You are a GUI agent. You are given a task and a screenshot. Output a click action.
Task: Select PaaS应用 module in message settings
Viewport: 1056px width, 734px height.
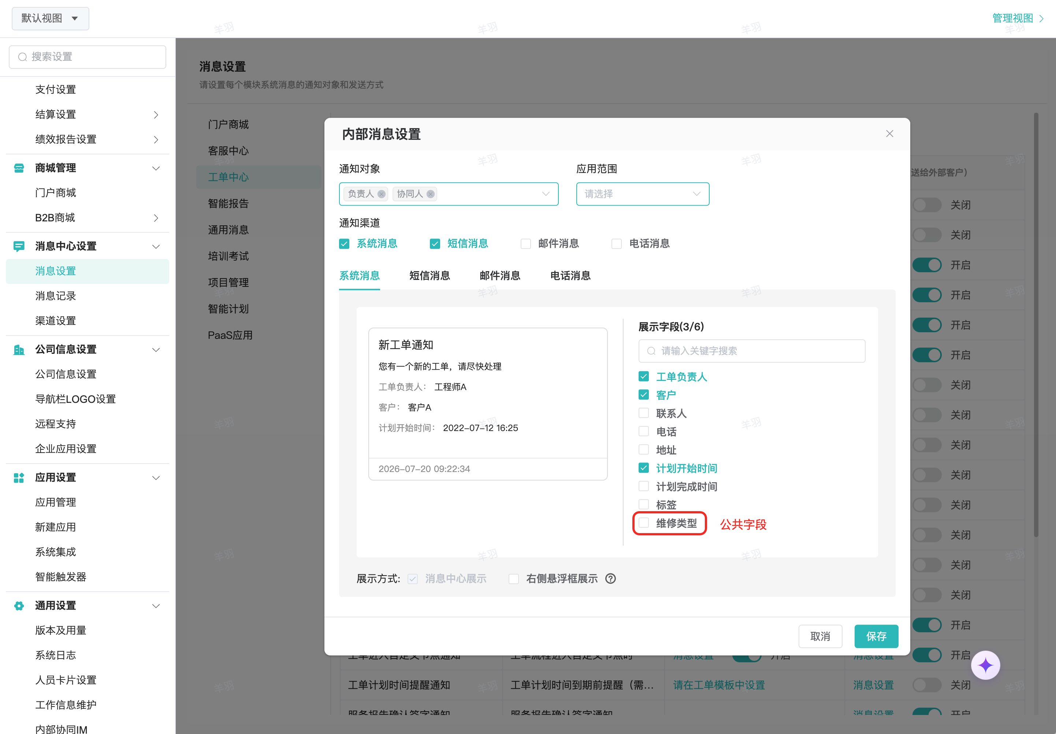pyautogui.click(x=230, y=335)
